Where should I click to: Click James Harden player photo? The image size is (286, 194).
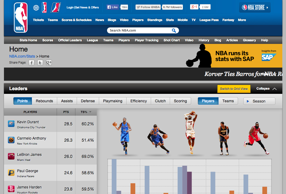click(x=256, y=138)
